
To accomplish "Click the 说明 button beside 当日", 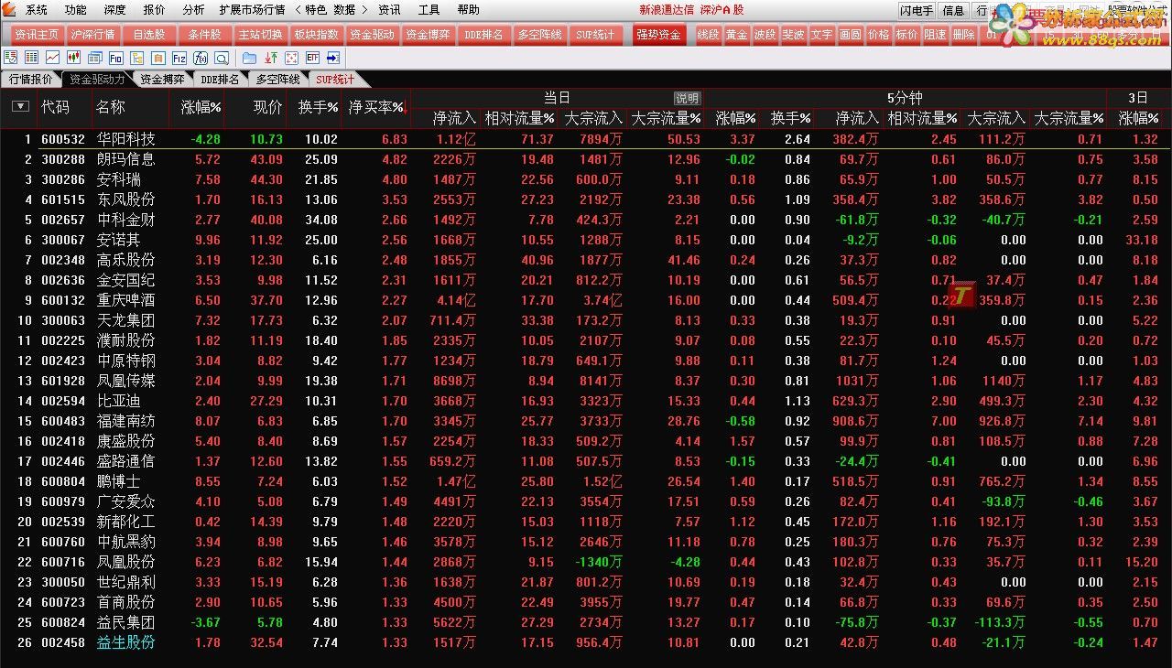I will [687, 98].
